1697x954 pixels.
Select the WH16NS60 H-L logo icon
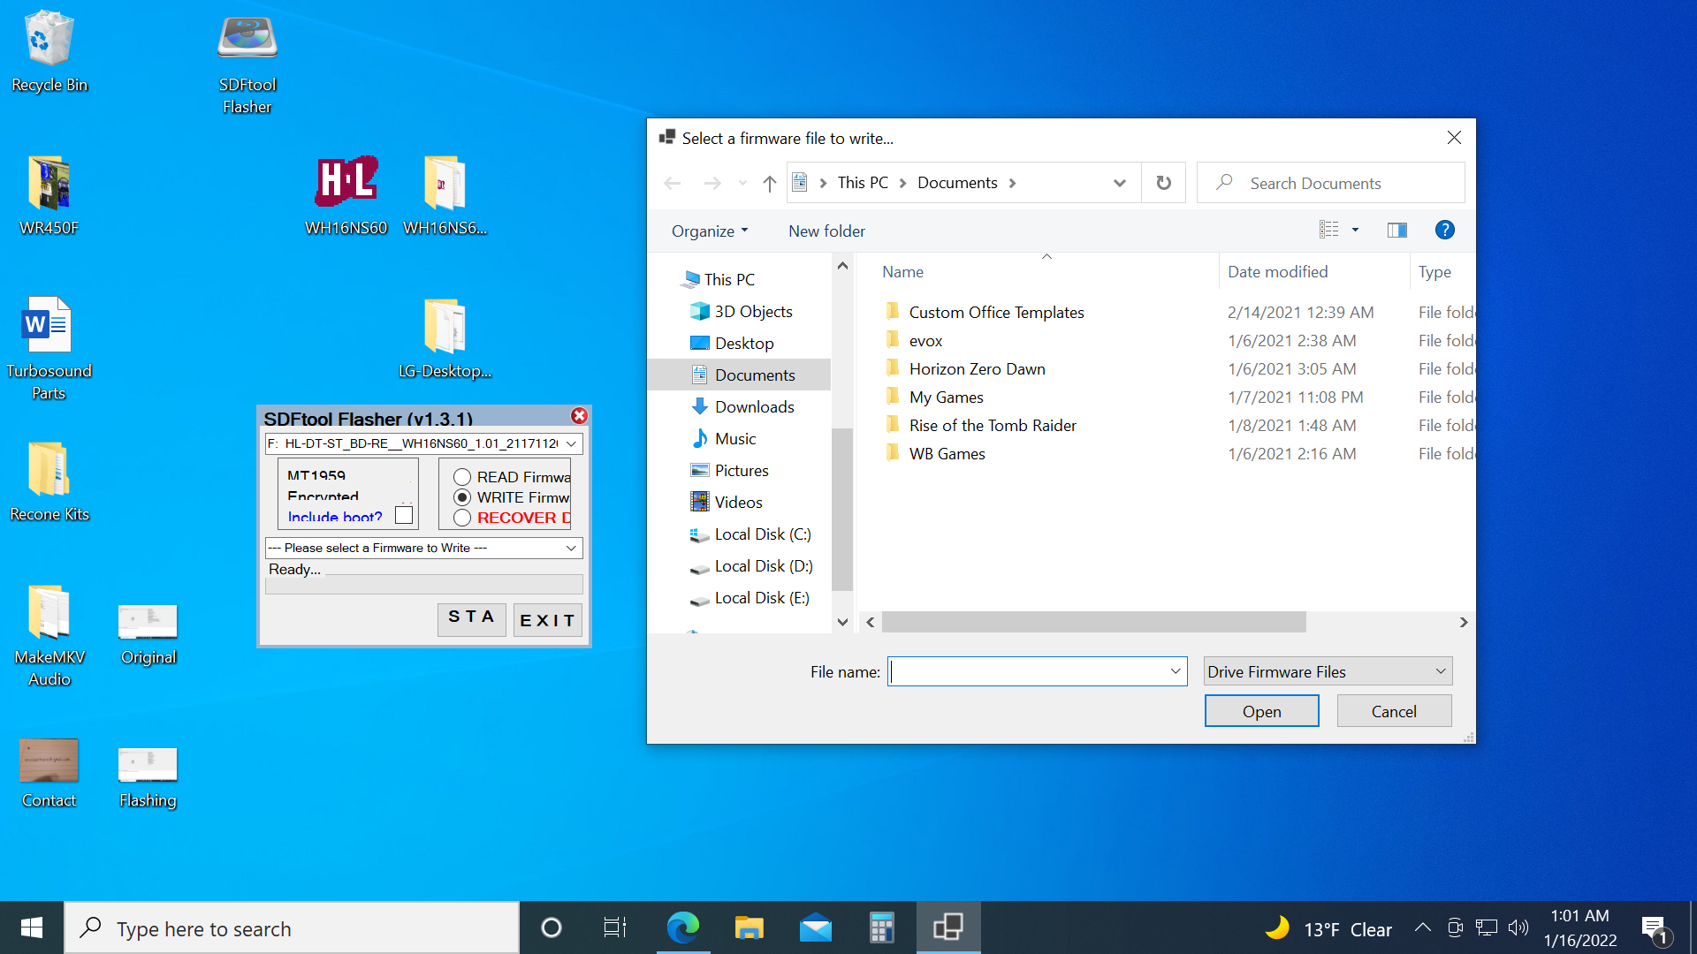[x=346, y=194]
